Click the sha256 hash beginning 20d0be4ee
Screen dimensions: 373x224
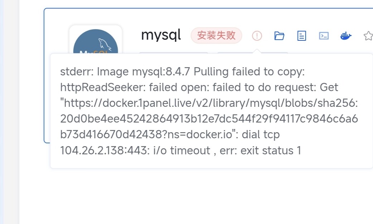coord(209,119)
